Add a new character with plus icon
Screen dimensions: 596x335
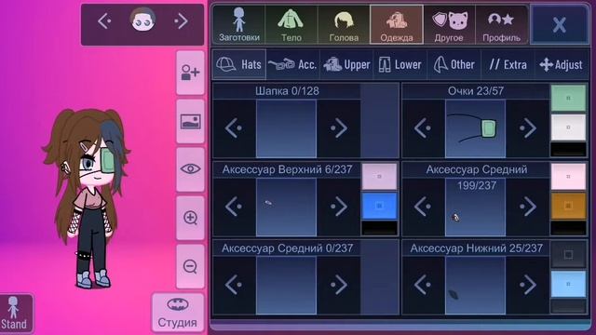(190, 73)
